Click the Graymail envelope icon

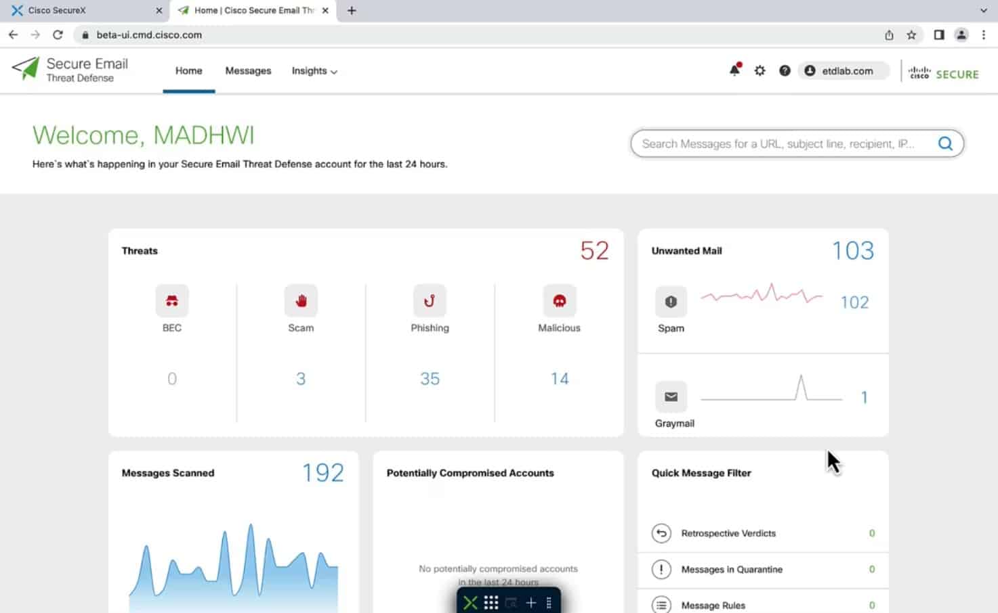coord(671,396)
